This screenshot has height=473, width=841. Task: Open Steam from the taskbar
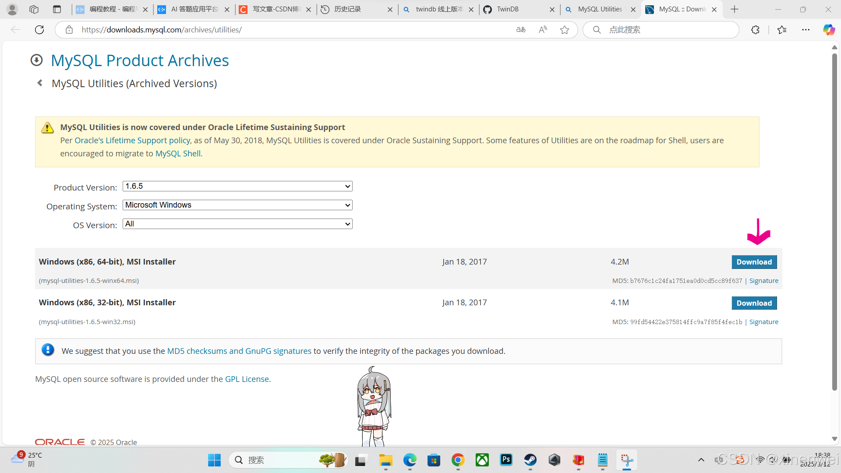[530, 460]
